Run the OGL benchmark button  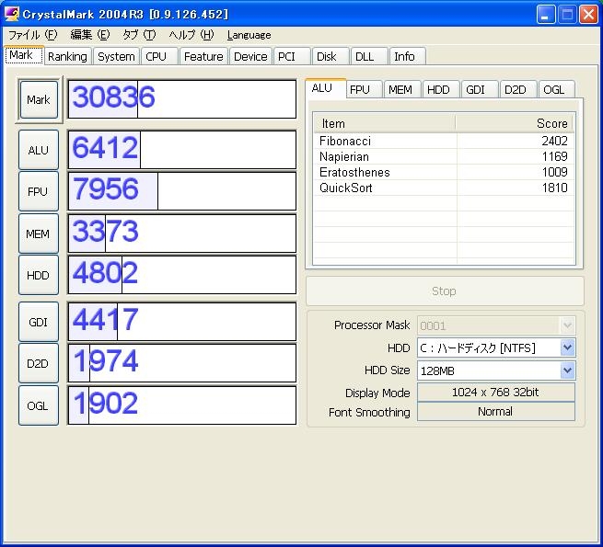pyautogui.click(x=39, y=405)
